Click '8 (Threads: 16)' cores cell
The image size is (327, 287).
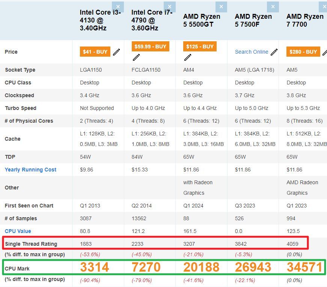[304, 121]
